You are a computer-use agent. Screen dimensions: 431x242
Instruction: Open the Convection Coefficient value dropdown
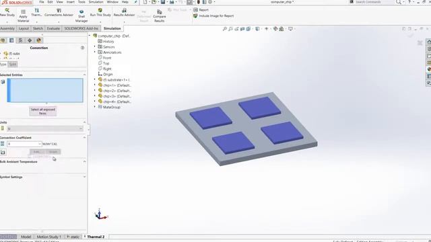[39, 144]
